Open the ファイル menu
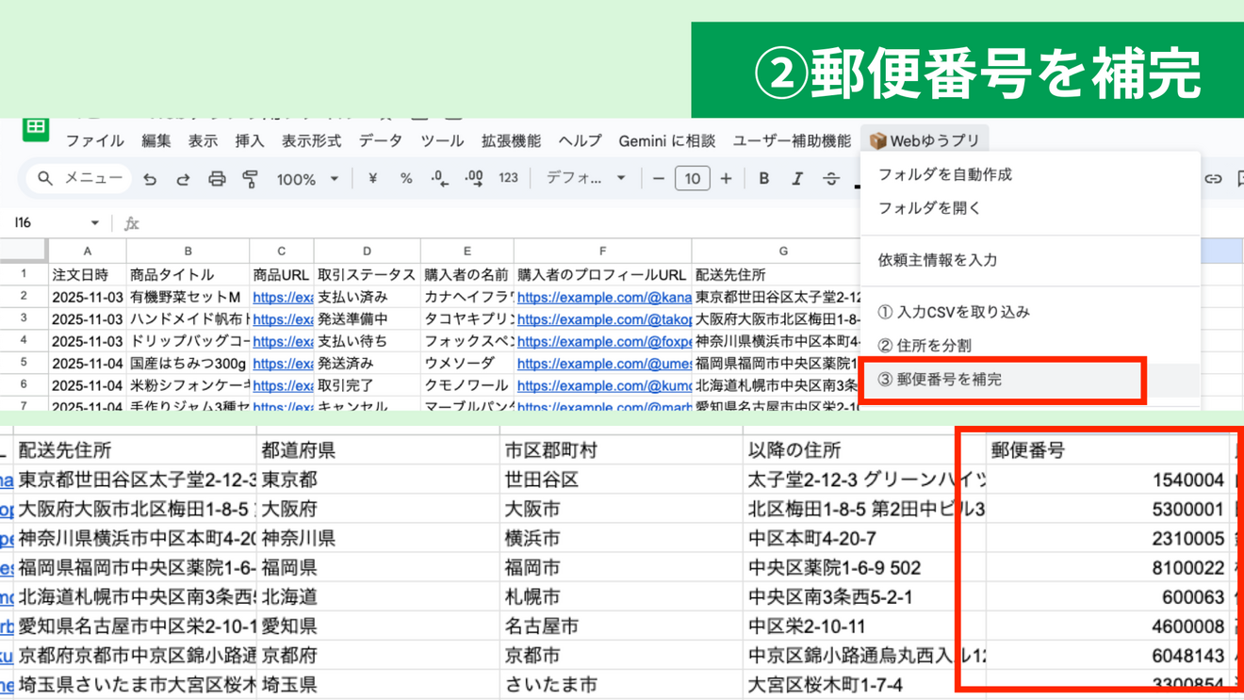 pyautogui.click(x=94, y=141)
